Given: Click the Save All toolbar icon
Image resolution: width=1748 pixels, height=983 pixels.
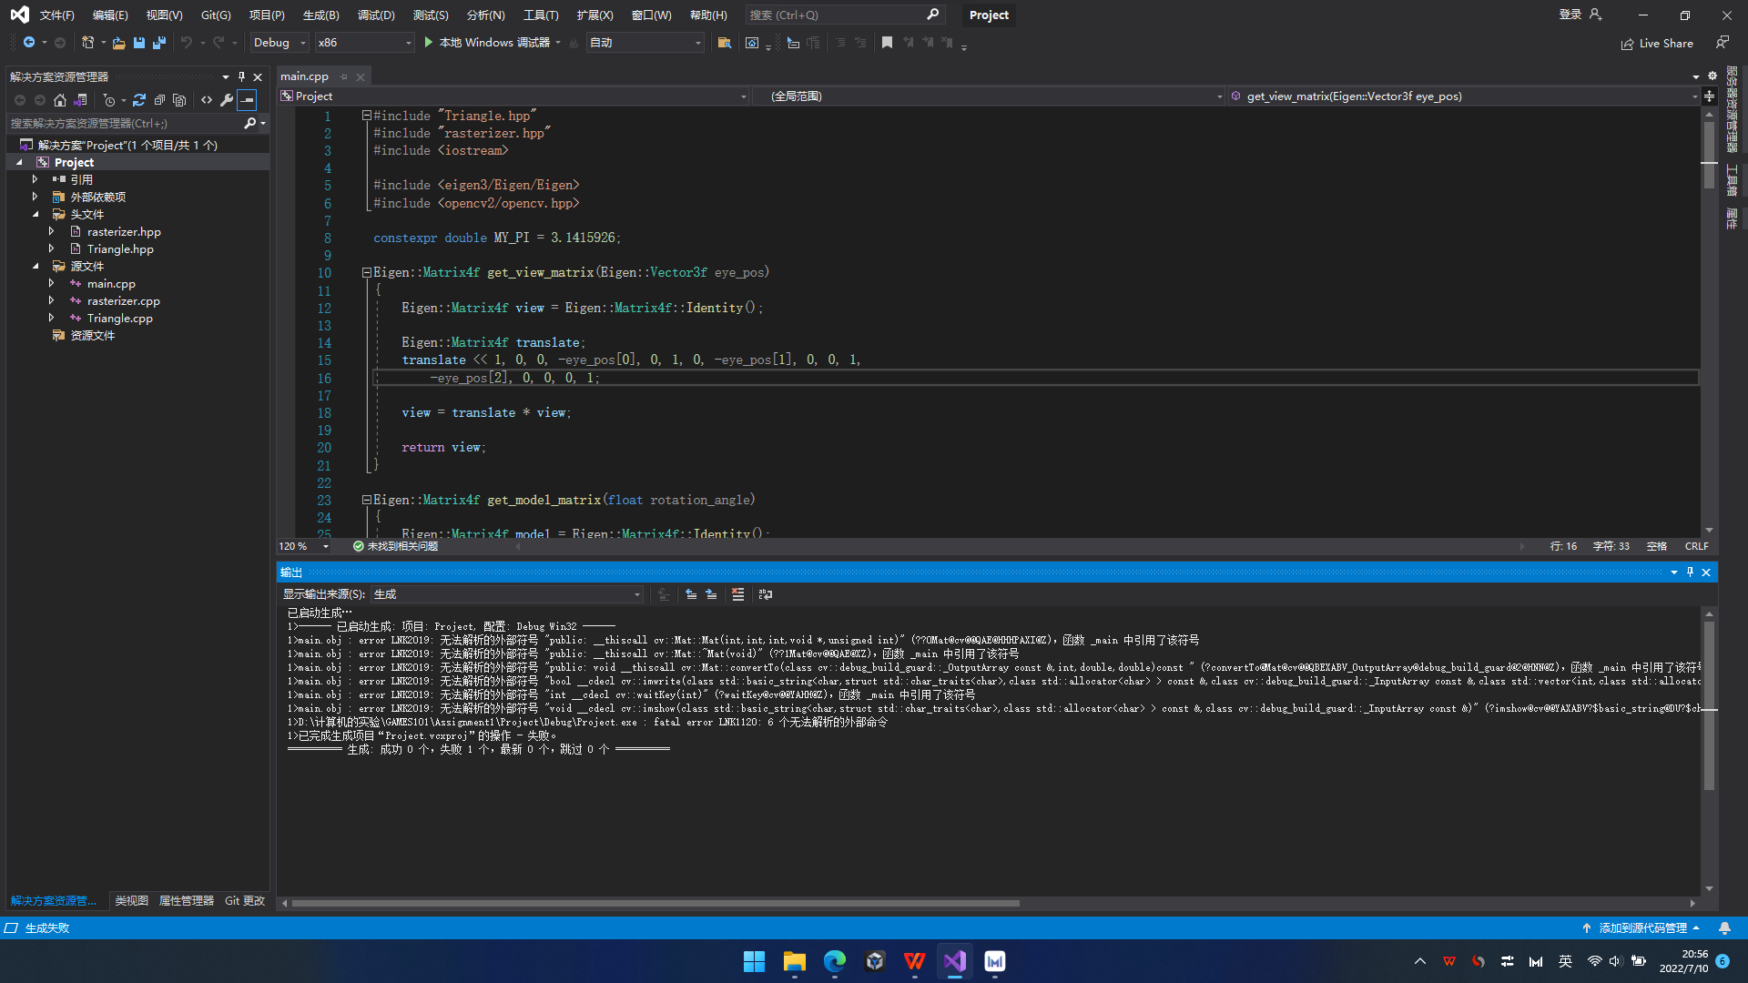Looking at the screenshot, I should pos(159,43).
